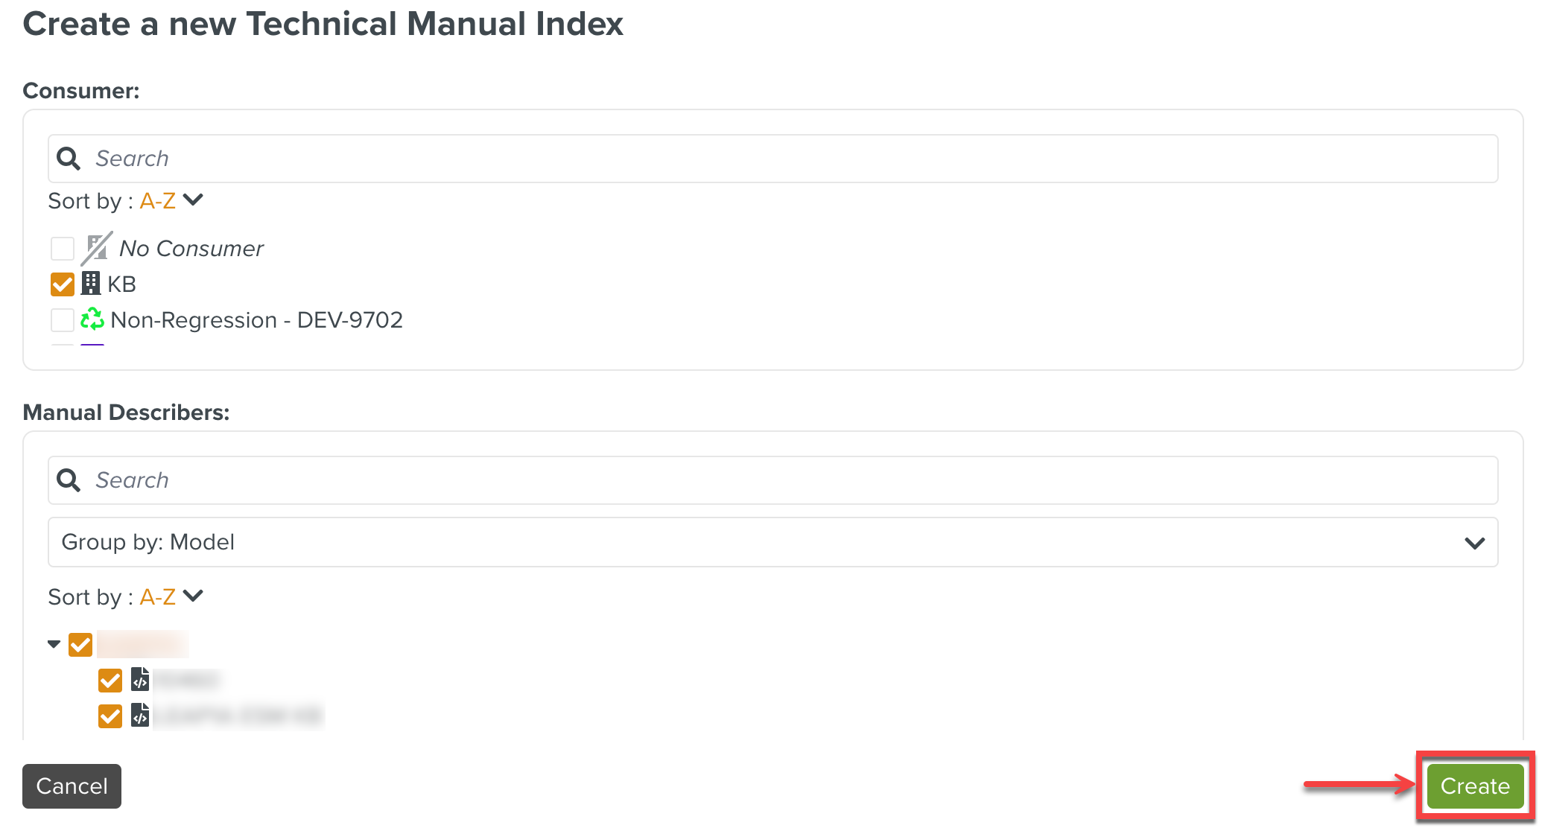Collapse the model group tree node
This screenshot has height=828, width=1542.
point(54,645)
